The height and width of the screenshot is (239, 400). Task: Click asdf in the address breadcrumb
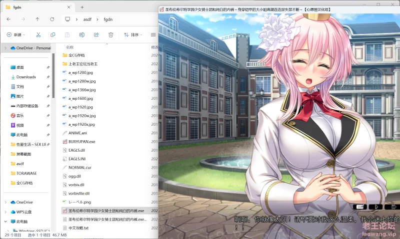pos(87,19)
